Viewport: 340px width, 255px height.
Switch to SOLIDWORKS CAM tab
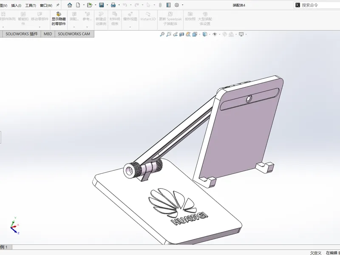(74, 34)
